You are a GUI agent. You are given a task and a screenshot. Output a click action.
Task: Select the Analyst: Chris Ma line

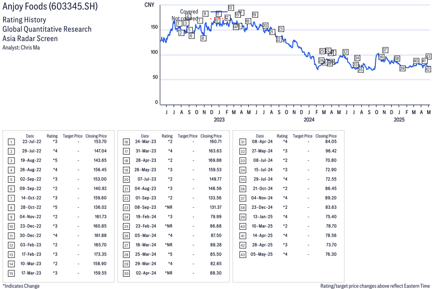21,47
